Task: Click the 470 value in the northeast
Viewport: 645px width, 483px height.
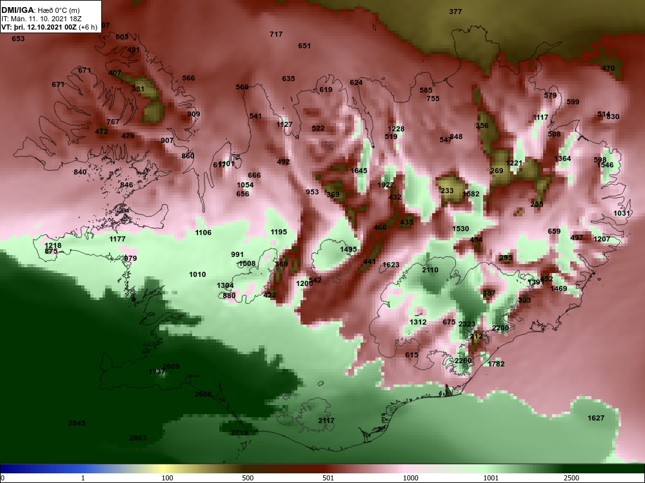Action: pos(608,69)
